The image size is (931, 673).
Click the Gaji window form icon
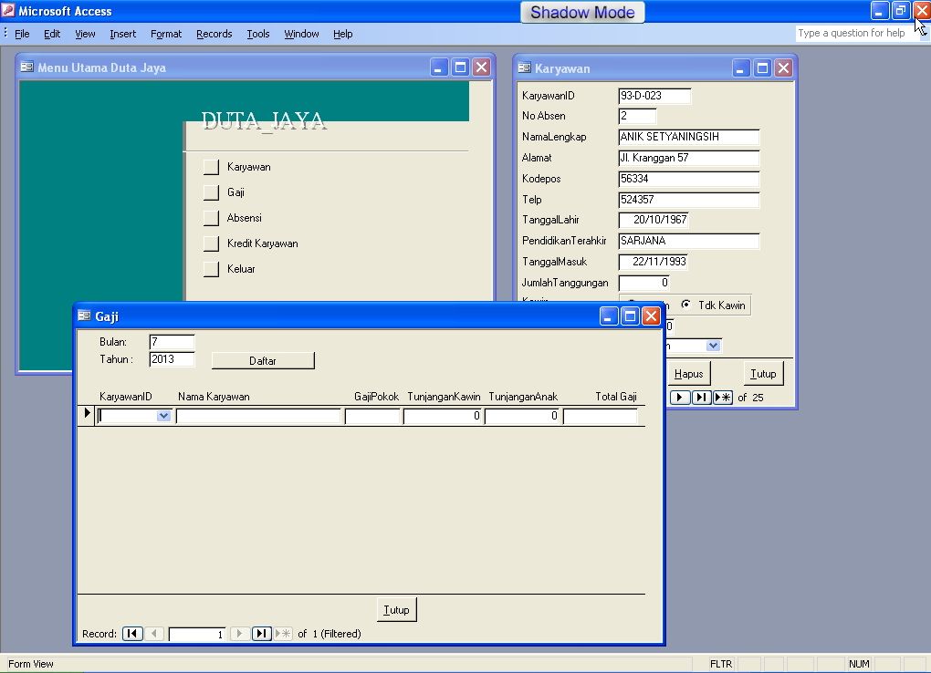coord(84,316)
